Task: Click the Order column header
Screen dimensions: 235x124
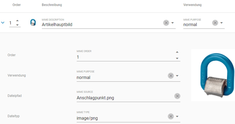Action: click(x=16, y=5)
